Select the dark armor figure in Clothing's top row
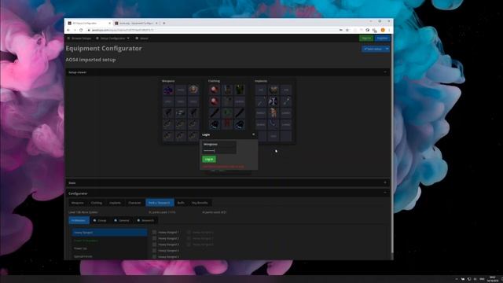The width and height of the screenshot is (503, 283). point(227,90)
